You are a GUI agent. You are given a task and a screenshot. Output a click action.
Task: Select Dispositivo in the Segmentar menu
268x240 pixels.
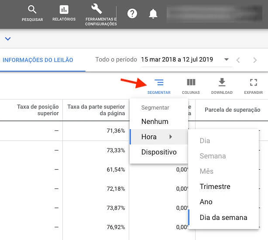click(x=159, y=152)
